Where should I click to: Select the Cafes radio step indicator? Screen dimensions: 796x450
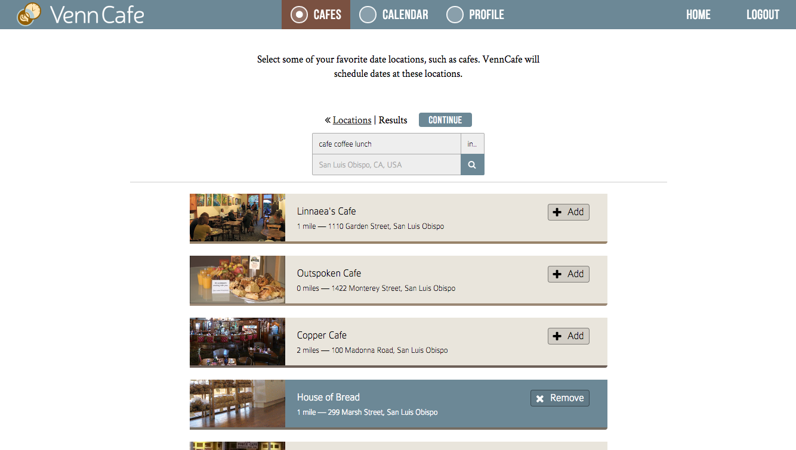click(299, 14)
